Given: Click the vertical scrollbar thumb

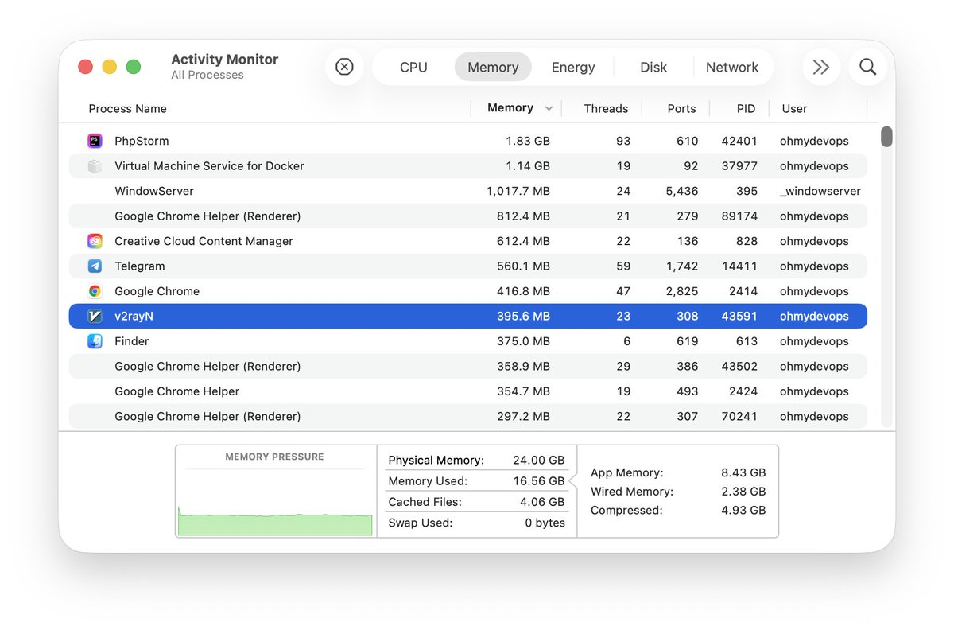Looking at the screenshot, I should click(x=886, y=137).
